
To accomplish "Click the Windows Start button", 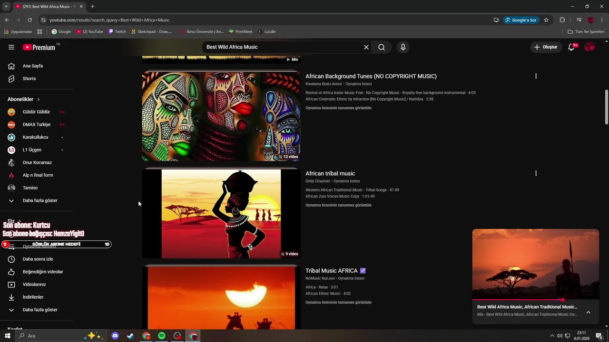I will click(8, 336).
